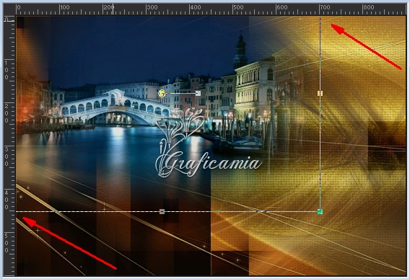Click the bottom-center selection edge handle
The width and height of the screenshot is (410, 279).
tap(162, 212)
